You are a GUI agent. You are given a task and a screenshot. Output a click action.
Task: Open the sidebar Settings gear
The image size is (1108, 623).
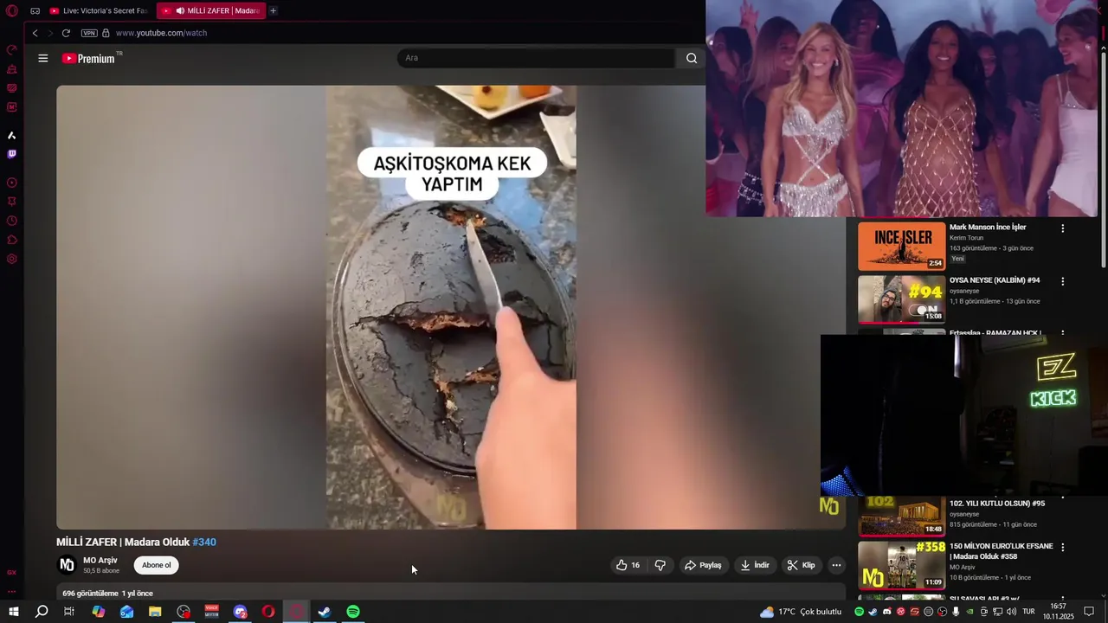tap(12, 259)
